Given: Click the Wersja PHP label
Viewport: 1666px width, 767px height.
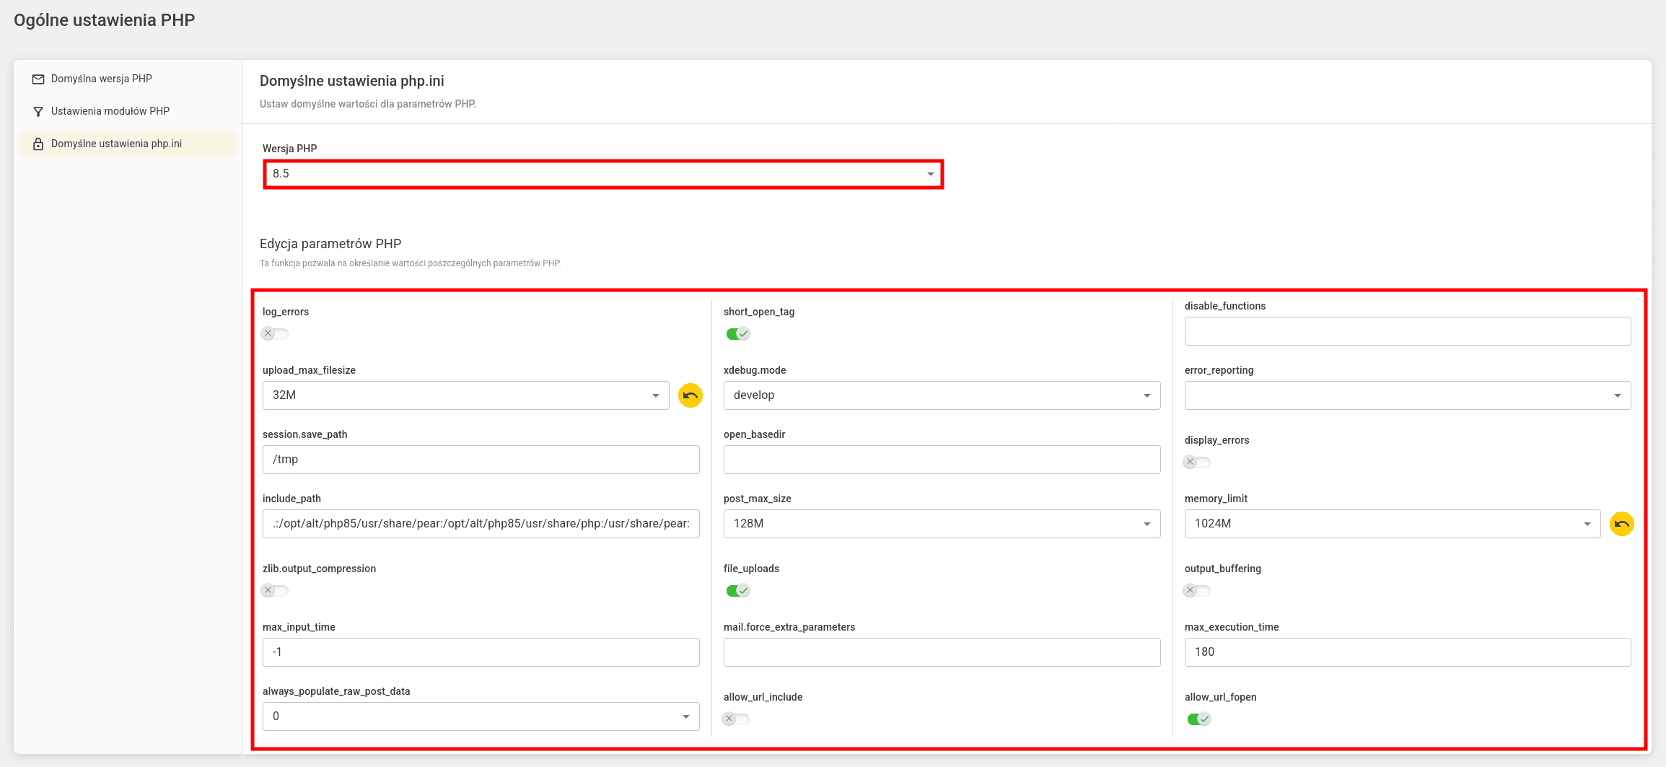Looking at the screenshot, I should point(290,149).
